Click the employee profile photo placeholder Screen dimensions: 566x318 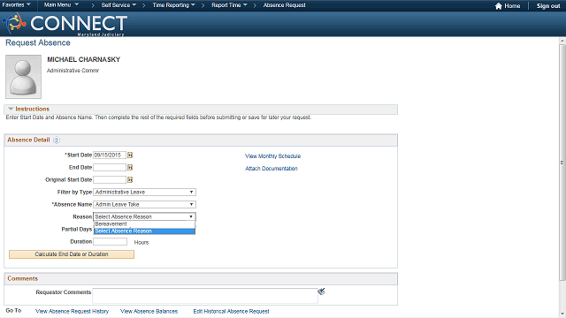point(24,77)
